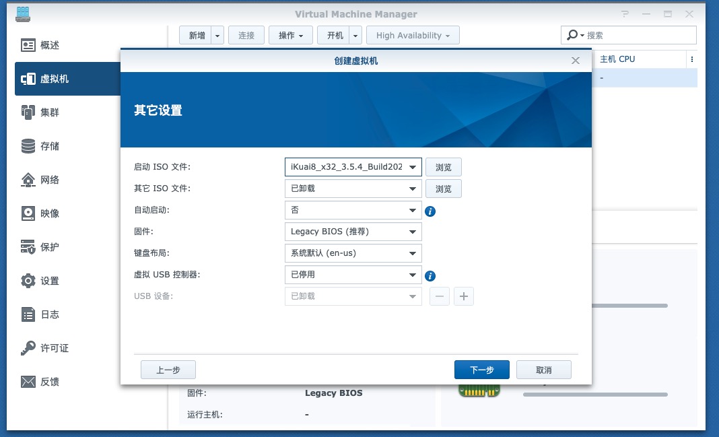Open the 网络 network sidebar item
The width and height of the screenshot is (719, 437).
pyautogui.click(x=68, y=180)
